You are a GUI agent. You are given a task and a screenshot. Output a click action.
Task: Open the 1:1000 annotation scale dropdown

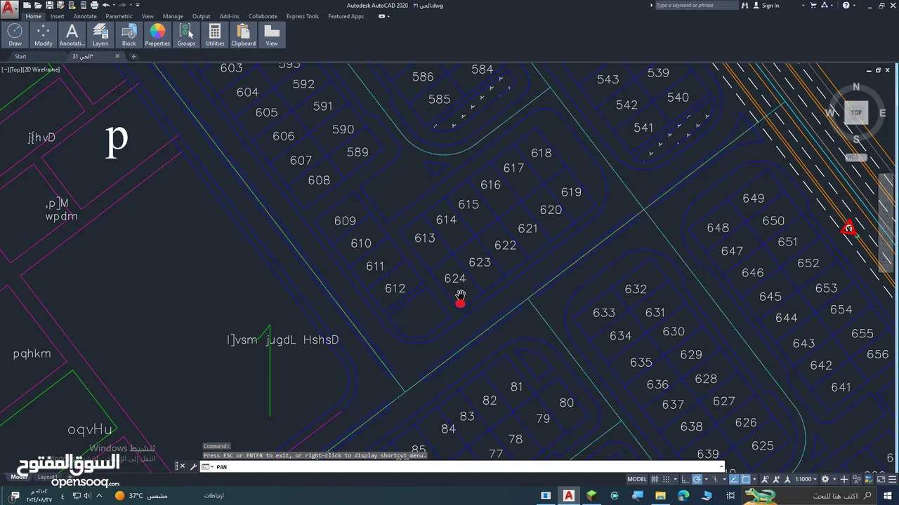pos(806,479)
